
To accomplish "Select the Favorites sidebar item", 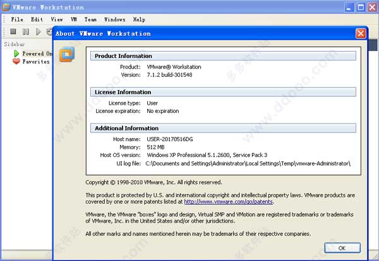I will (x=31, y=62).
